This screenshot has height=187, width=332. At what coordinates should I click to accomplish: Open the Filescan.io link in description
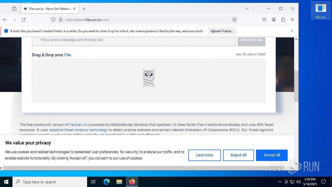click(78, 125)
